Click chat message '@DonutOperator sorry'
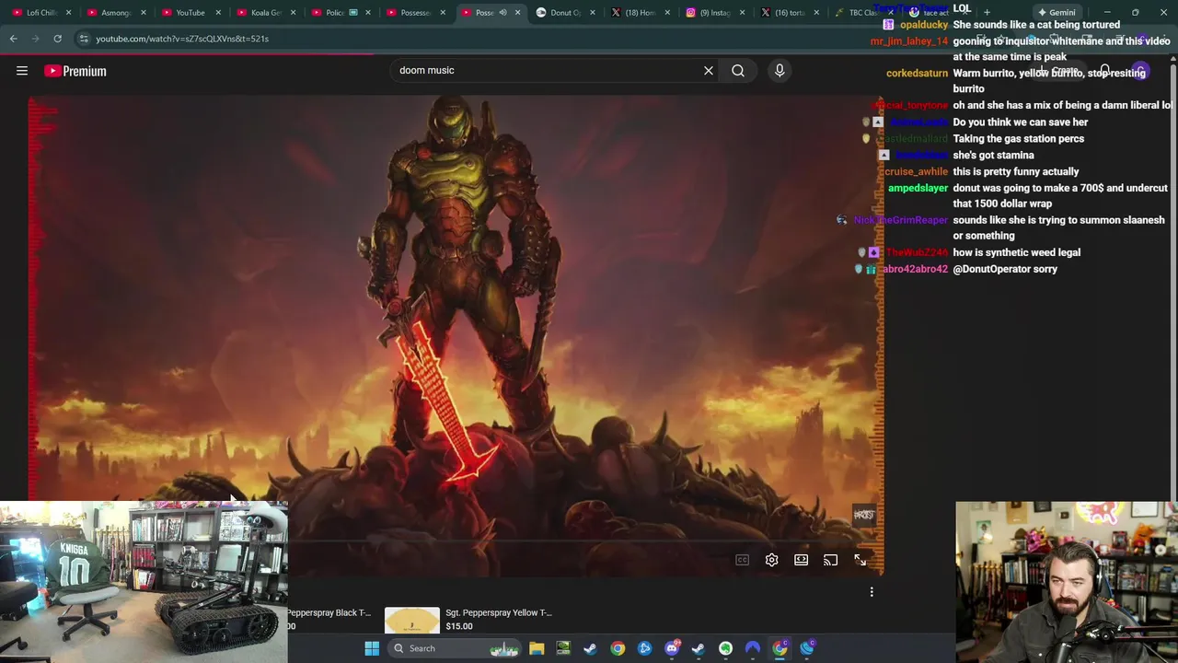Image resolution: width=1178 pixels, height=663 pixels. click(1005, 269)
